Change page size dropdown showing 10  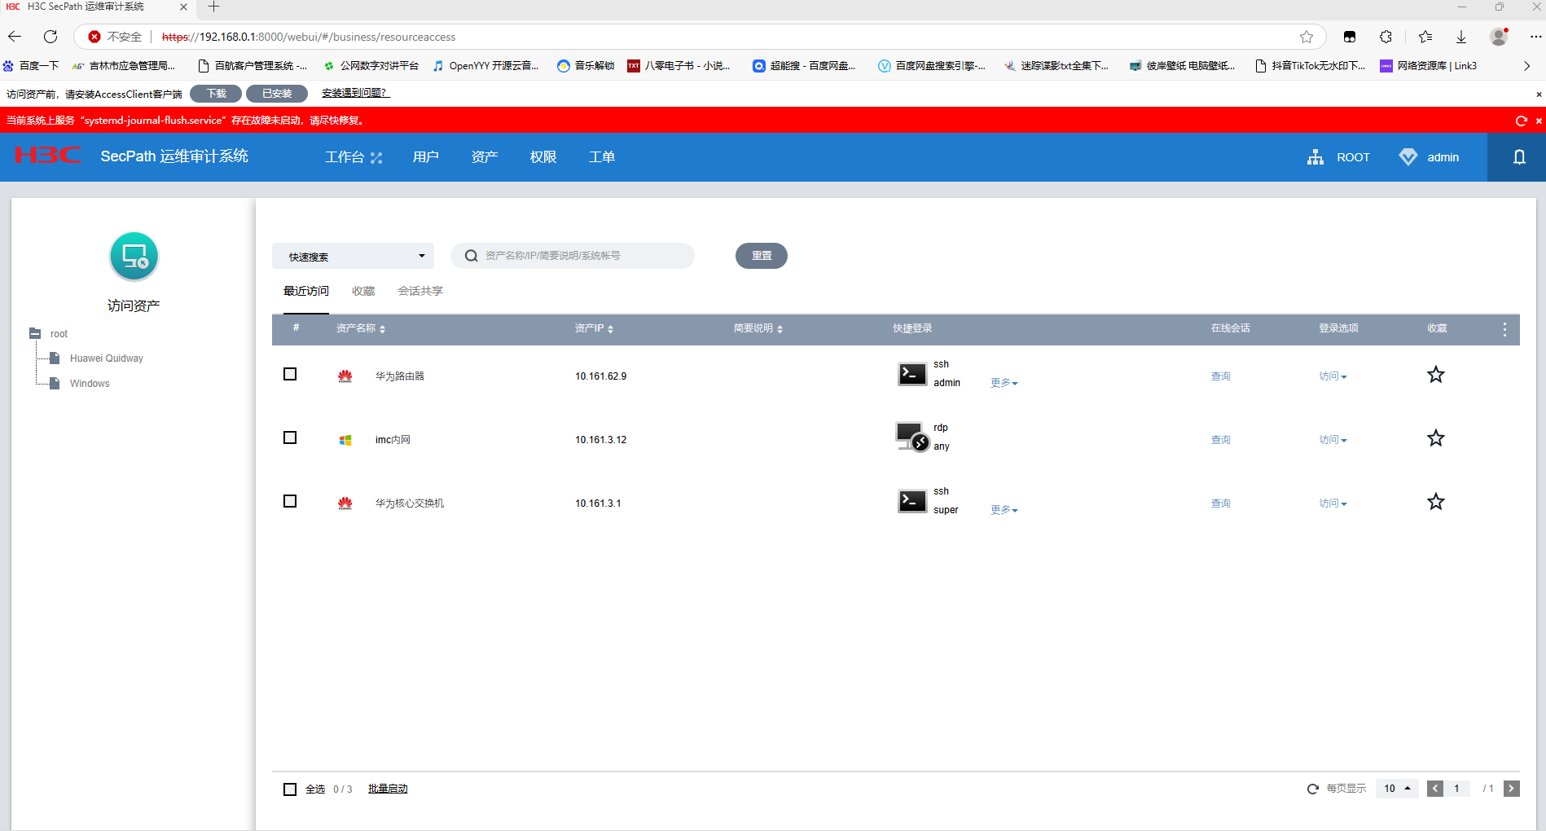1397,789
